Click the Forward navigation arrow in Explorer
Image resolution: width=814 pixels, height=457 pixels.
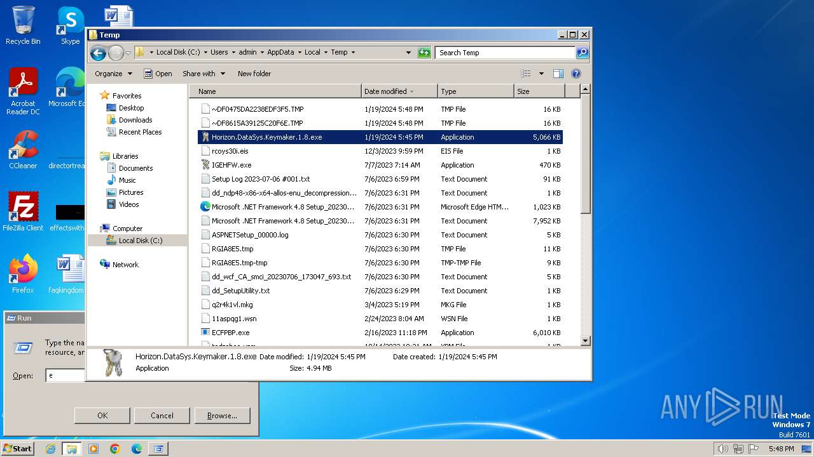tap(116, 53)
